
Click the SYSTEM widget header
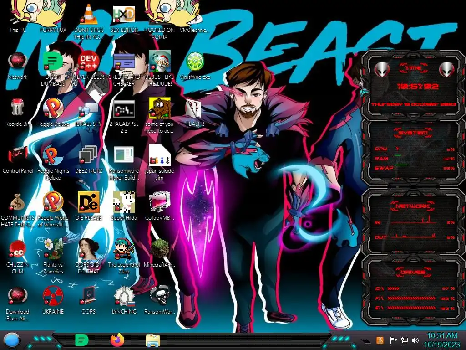point(413,133)
